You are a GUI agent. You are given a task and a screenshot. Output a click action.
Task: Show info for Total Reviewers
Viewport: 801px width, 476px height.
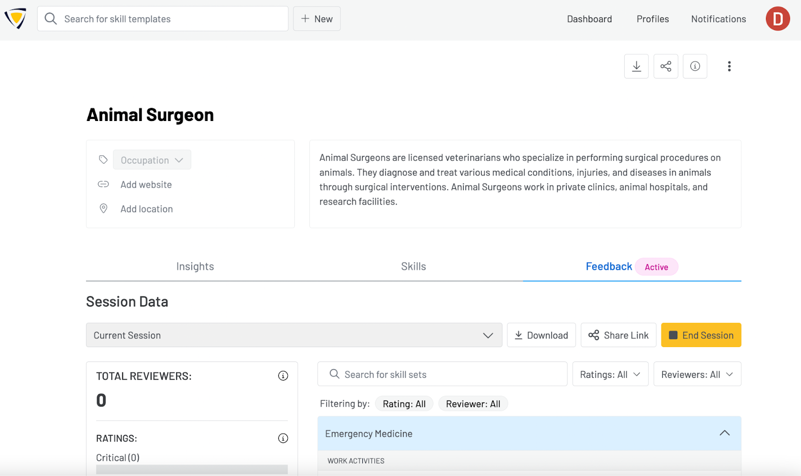pyautogui.click(x=283, y=376)
